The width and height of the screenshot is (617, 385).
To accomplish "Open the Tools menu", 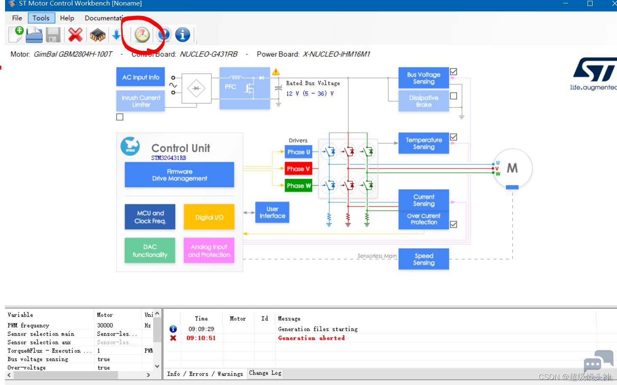I will 41,18.
